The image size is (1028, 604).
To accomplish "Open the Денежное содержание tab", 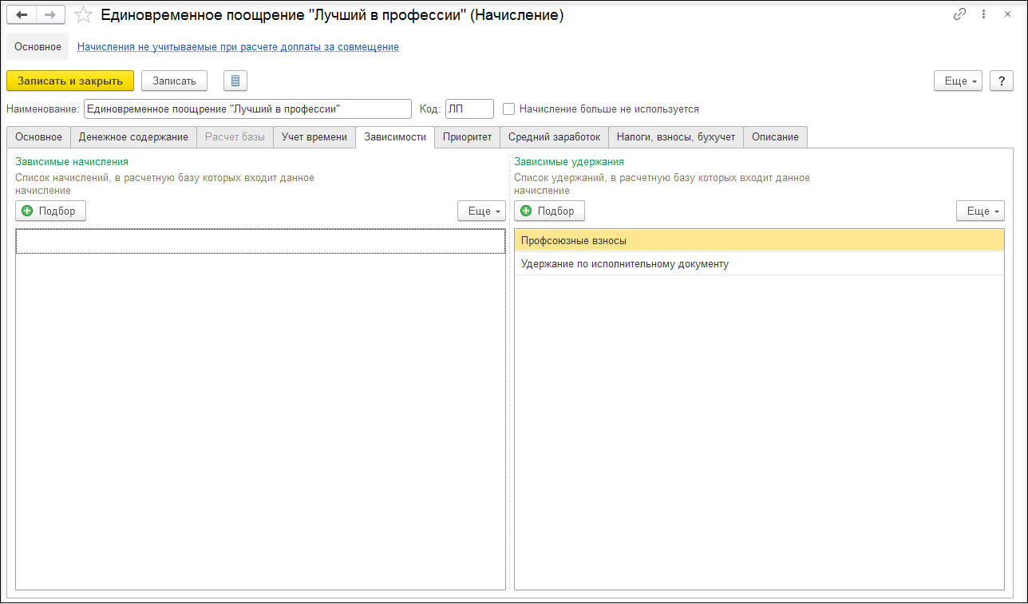I will pyautogui.click(x=133, y=137).
